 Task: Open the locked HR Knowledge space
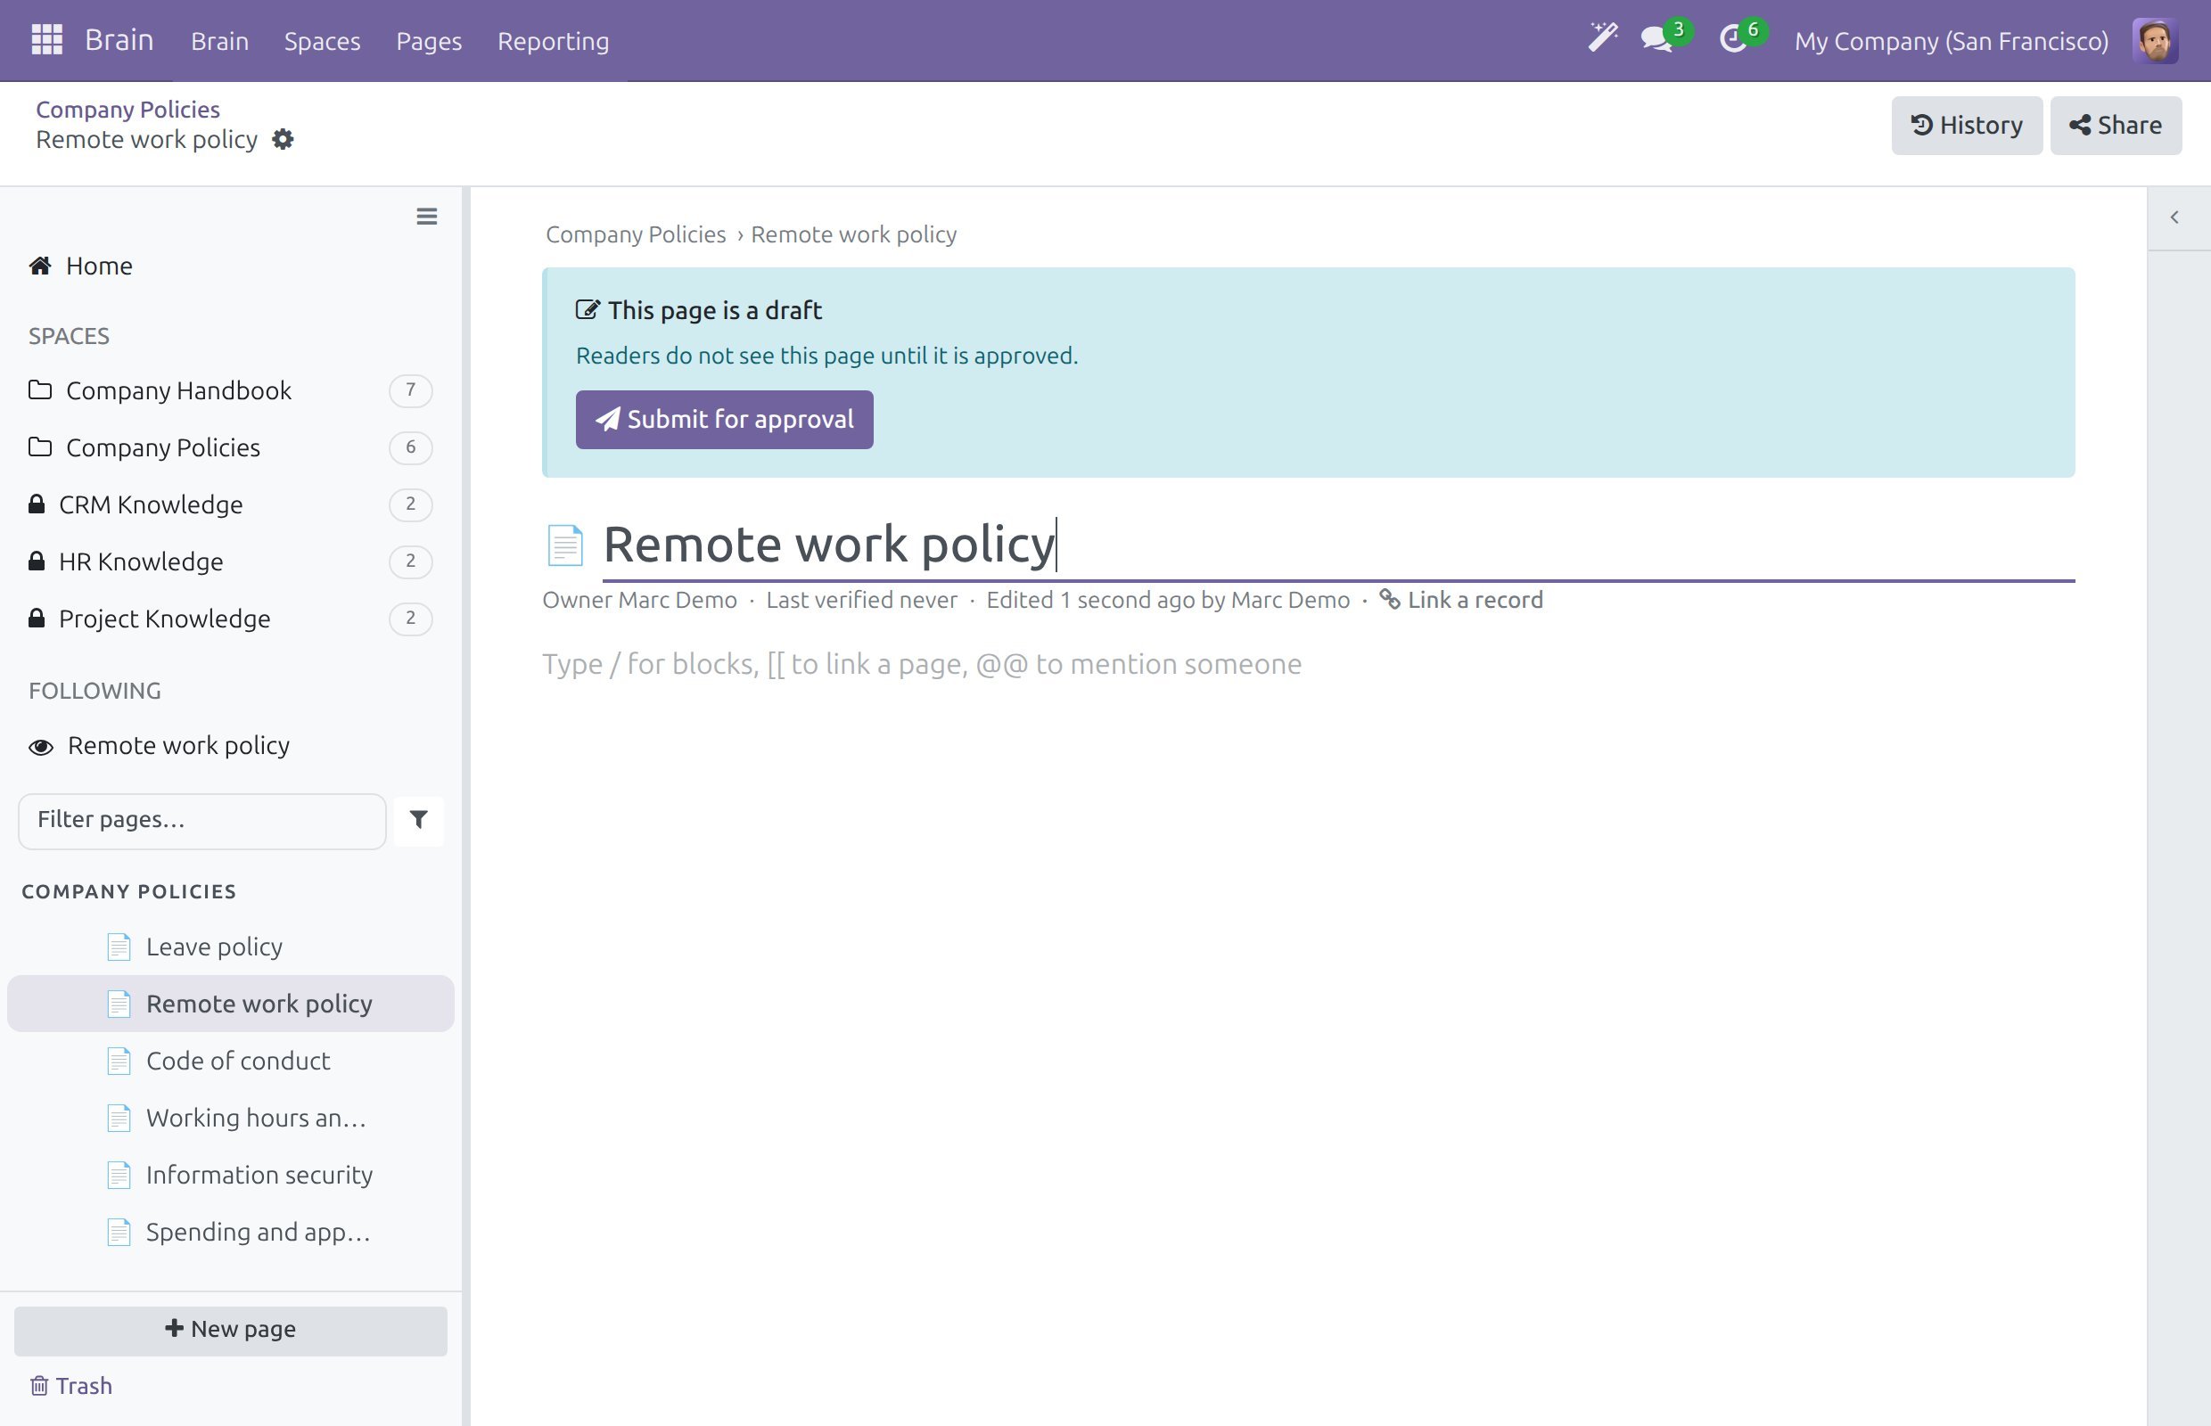[231, 562]
